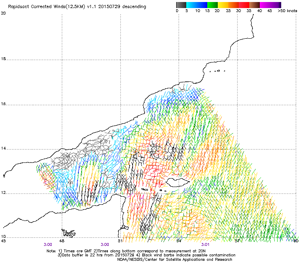Screen dimensions: 299x262
Task: Click the '15' label under the color bar
Action: pos(207,11)
